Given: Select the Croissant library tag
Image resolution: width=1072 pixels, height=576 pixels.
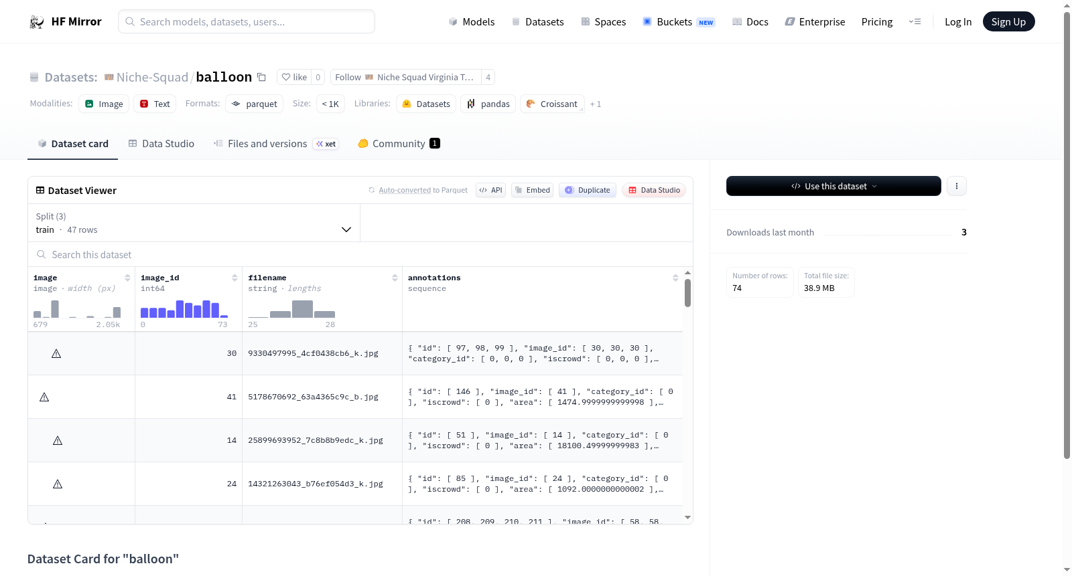Looking at the screenshot, I should 552,104.
